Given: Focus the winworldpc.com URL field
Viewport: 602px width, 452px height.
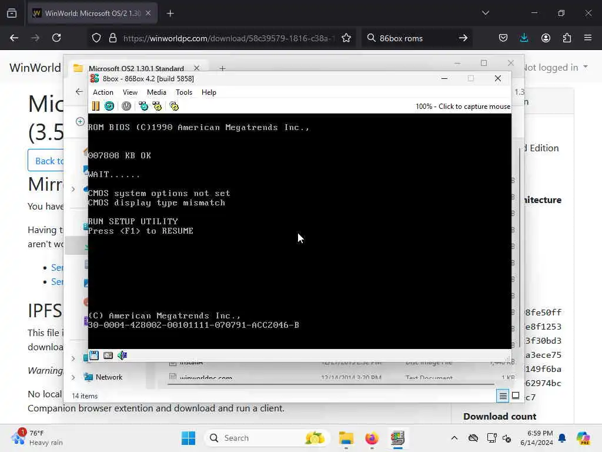Looking at the screenshot, I should (229, 38).
